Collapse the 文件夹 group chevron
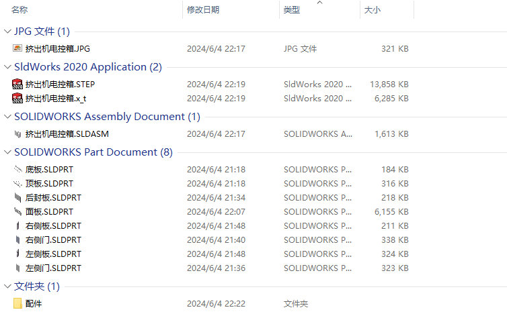 coord(7,286)
